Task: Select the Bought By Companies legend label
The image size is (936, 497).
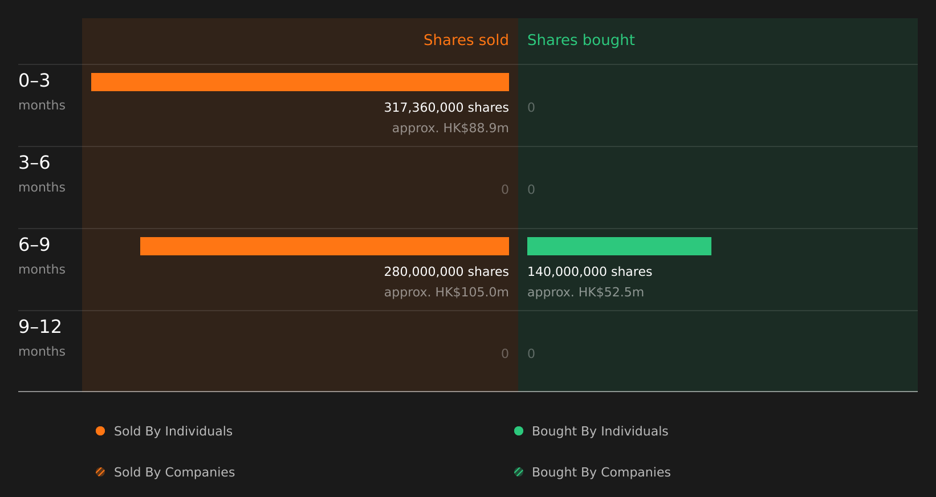Action: [x=601, y=472]
